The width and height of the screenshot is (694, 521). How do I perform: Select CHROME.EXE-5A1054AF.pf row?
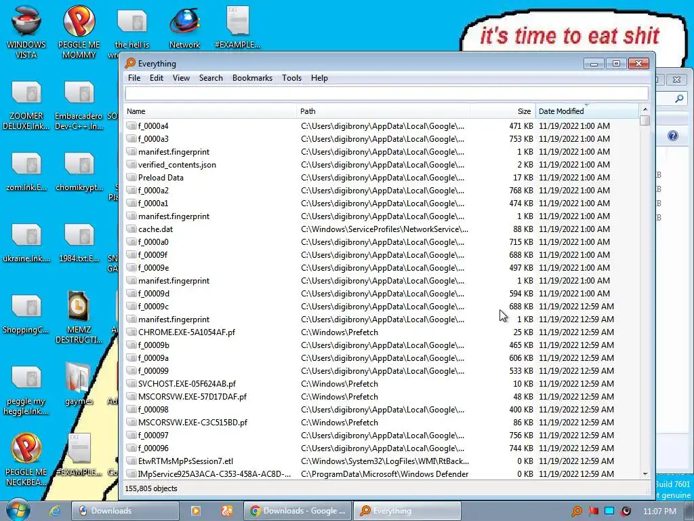(x=382, y=332)
